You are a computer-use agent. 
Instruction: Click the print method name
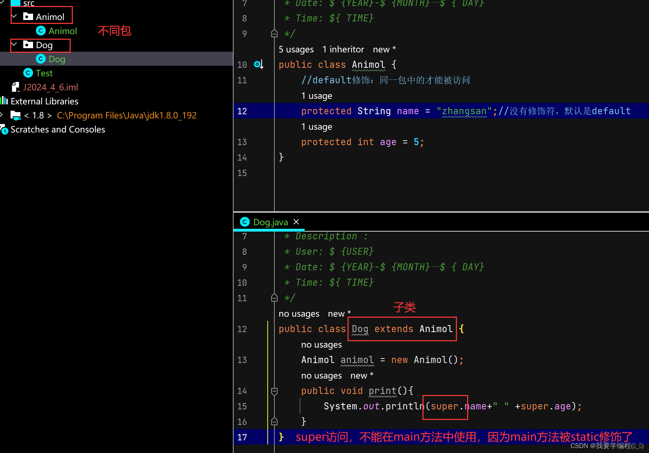point(383,391)
